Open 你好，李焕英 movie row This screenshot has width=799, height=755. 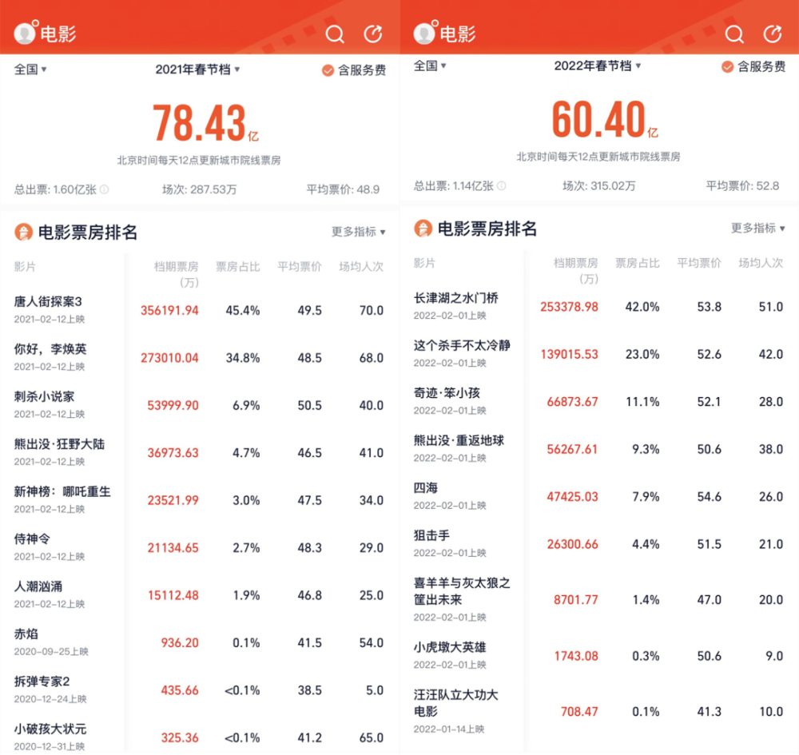coord(199,357)
